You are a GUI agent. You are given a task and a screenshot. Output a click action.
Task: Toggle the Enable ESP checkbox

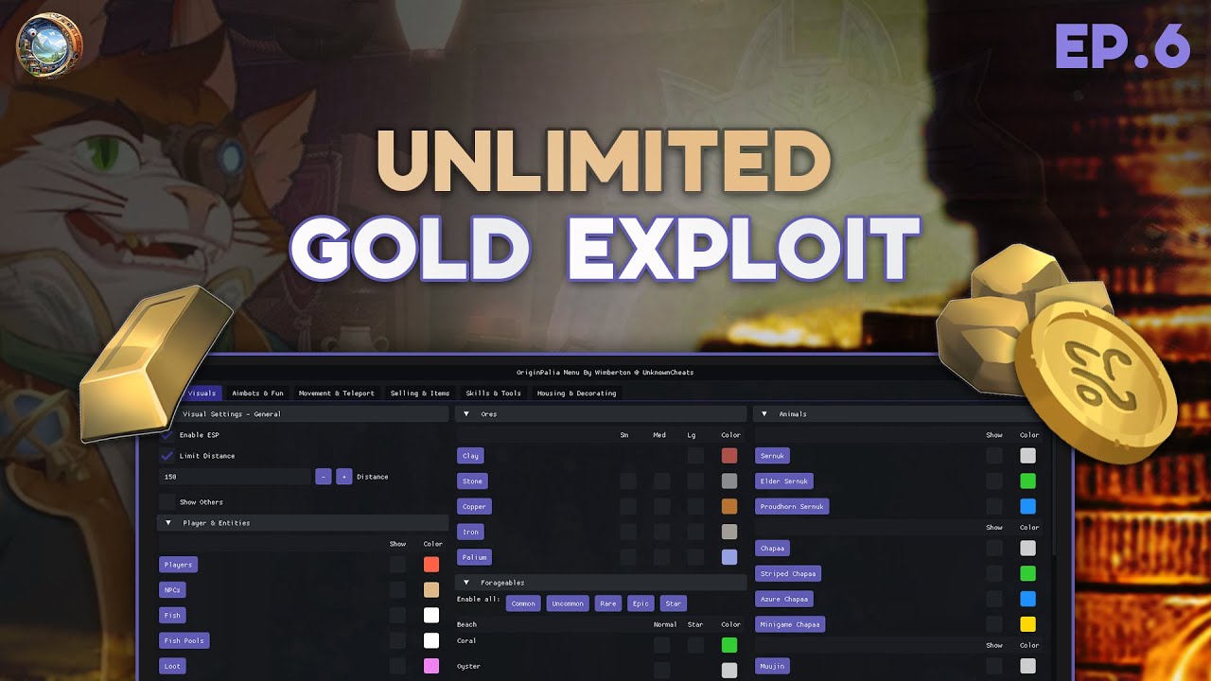click(x=167, y=435)
